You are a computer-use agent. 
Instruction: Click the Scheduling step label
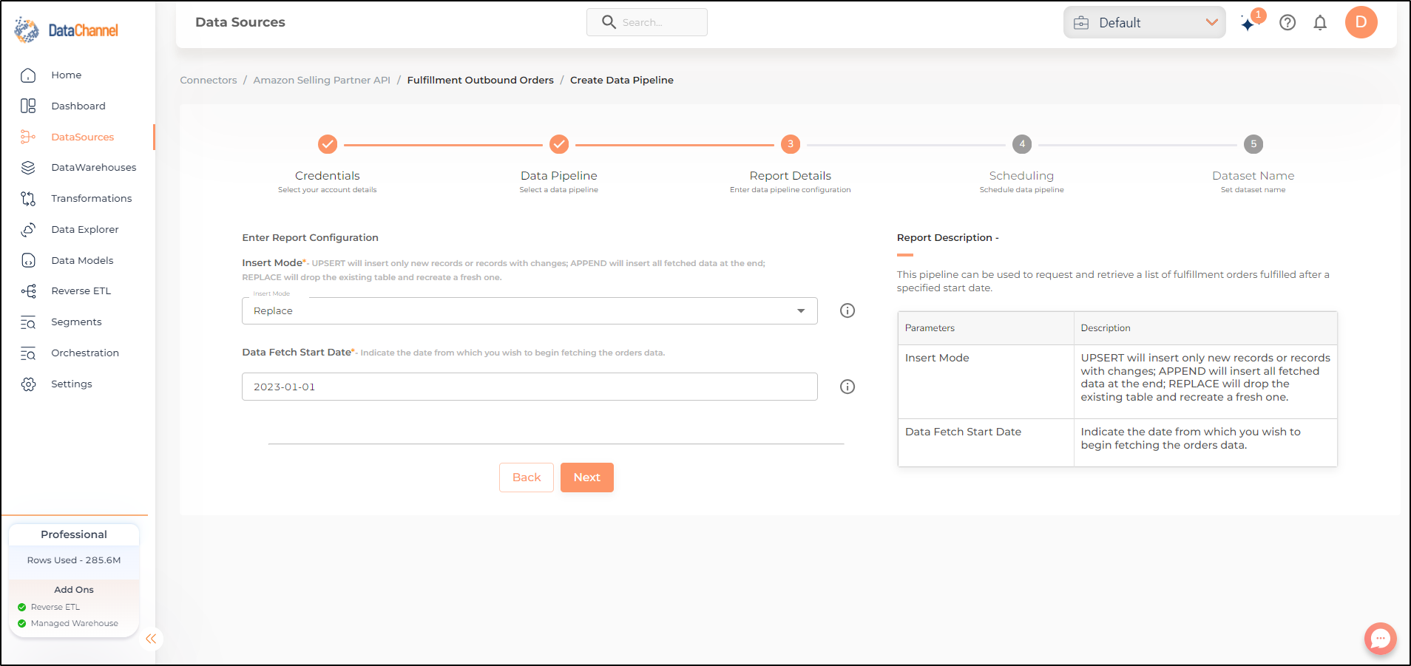[x=1021, y=176]
